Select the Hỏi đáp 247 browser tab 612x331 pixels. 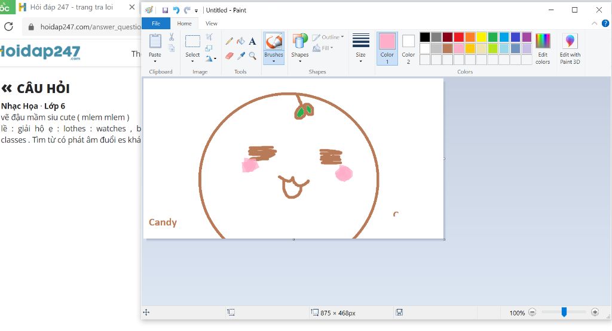click(72, 7)
